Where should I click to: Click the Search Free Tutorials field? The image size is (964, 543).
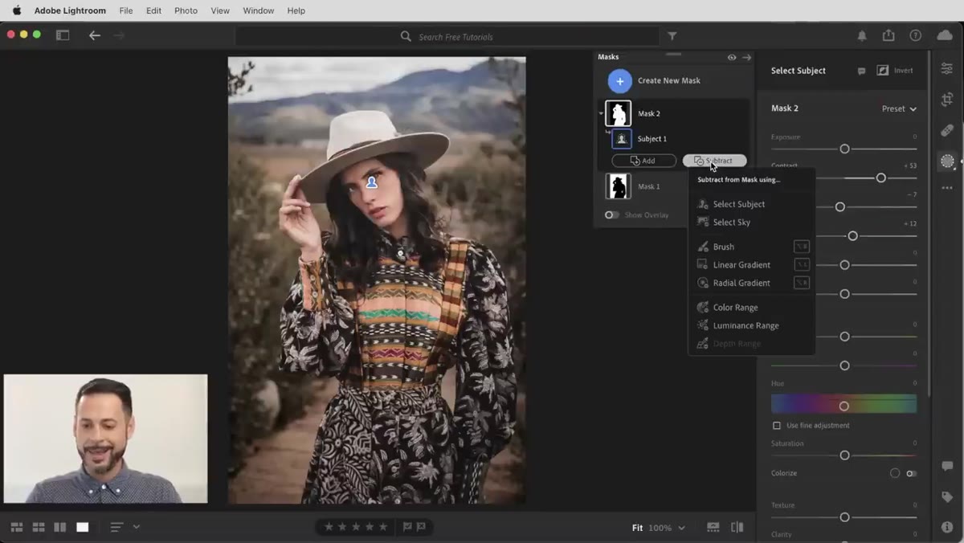click(447, 36)
